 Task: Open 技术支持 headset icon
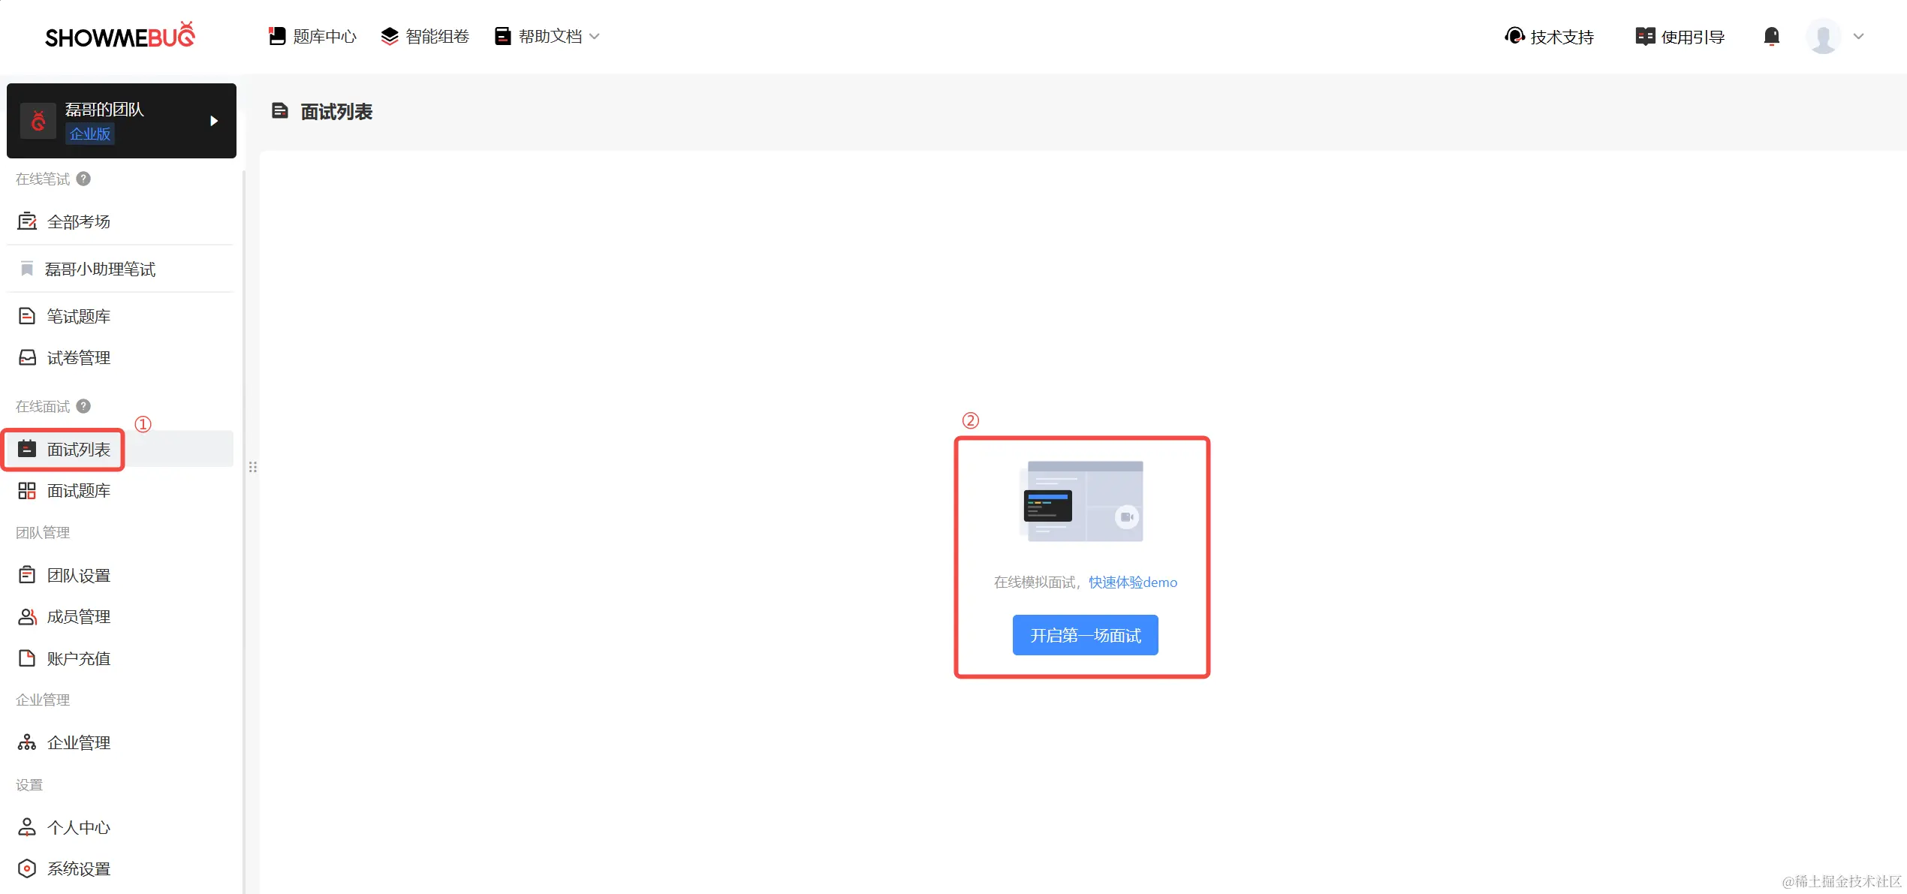[1514, 36]
